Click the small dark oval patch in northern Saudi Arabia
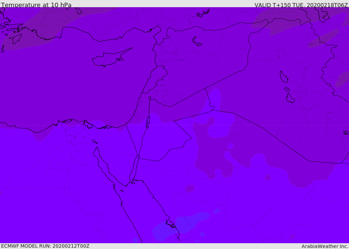The image size is (349, 249). coord(189,188)
